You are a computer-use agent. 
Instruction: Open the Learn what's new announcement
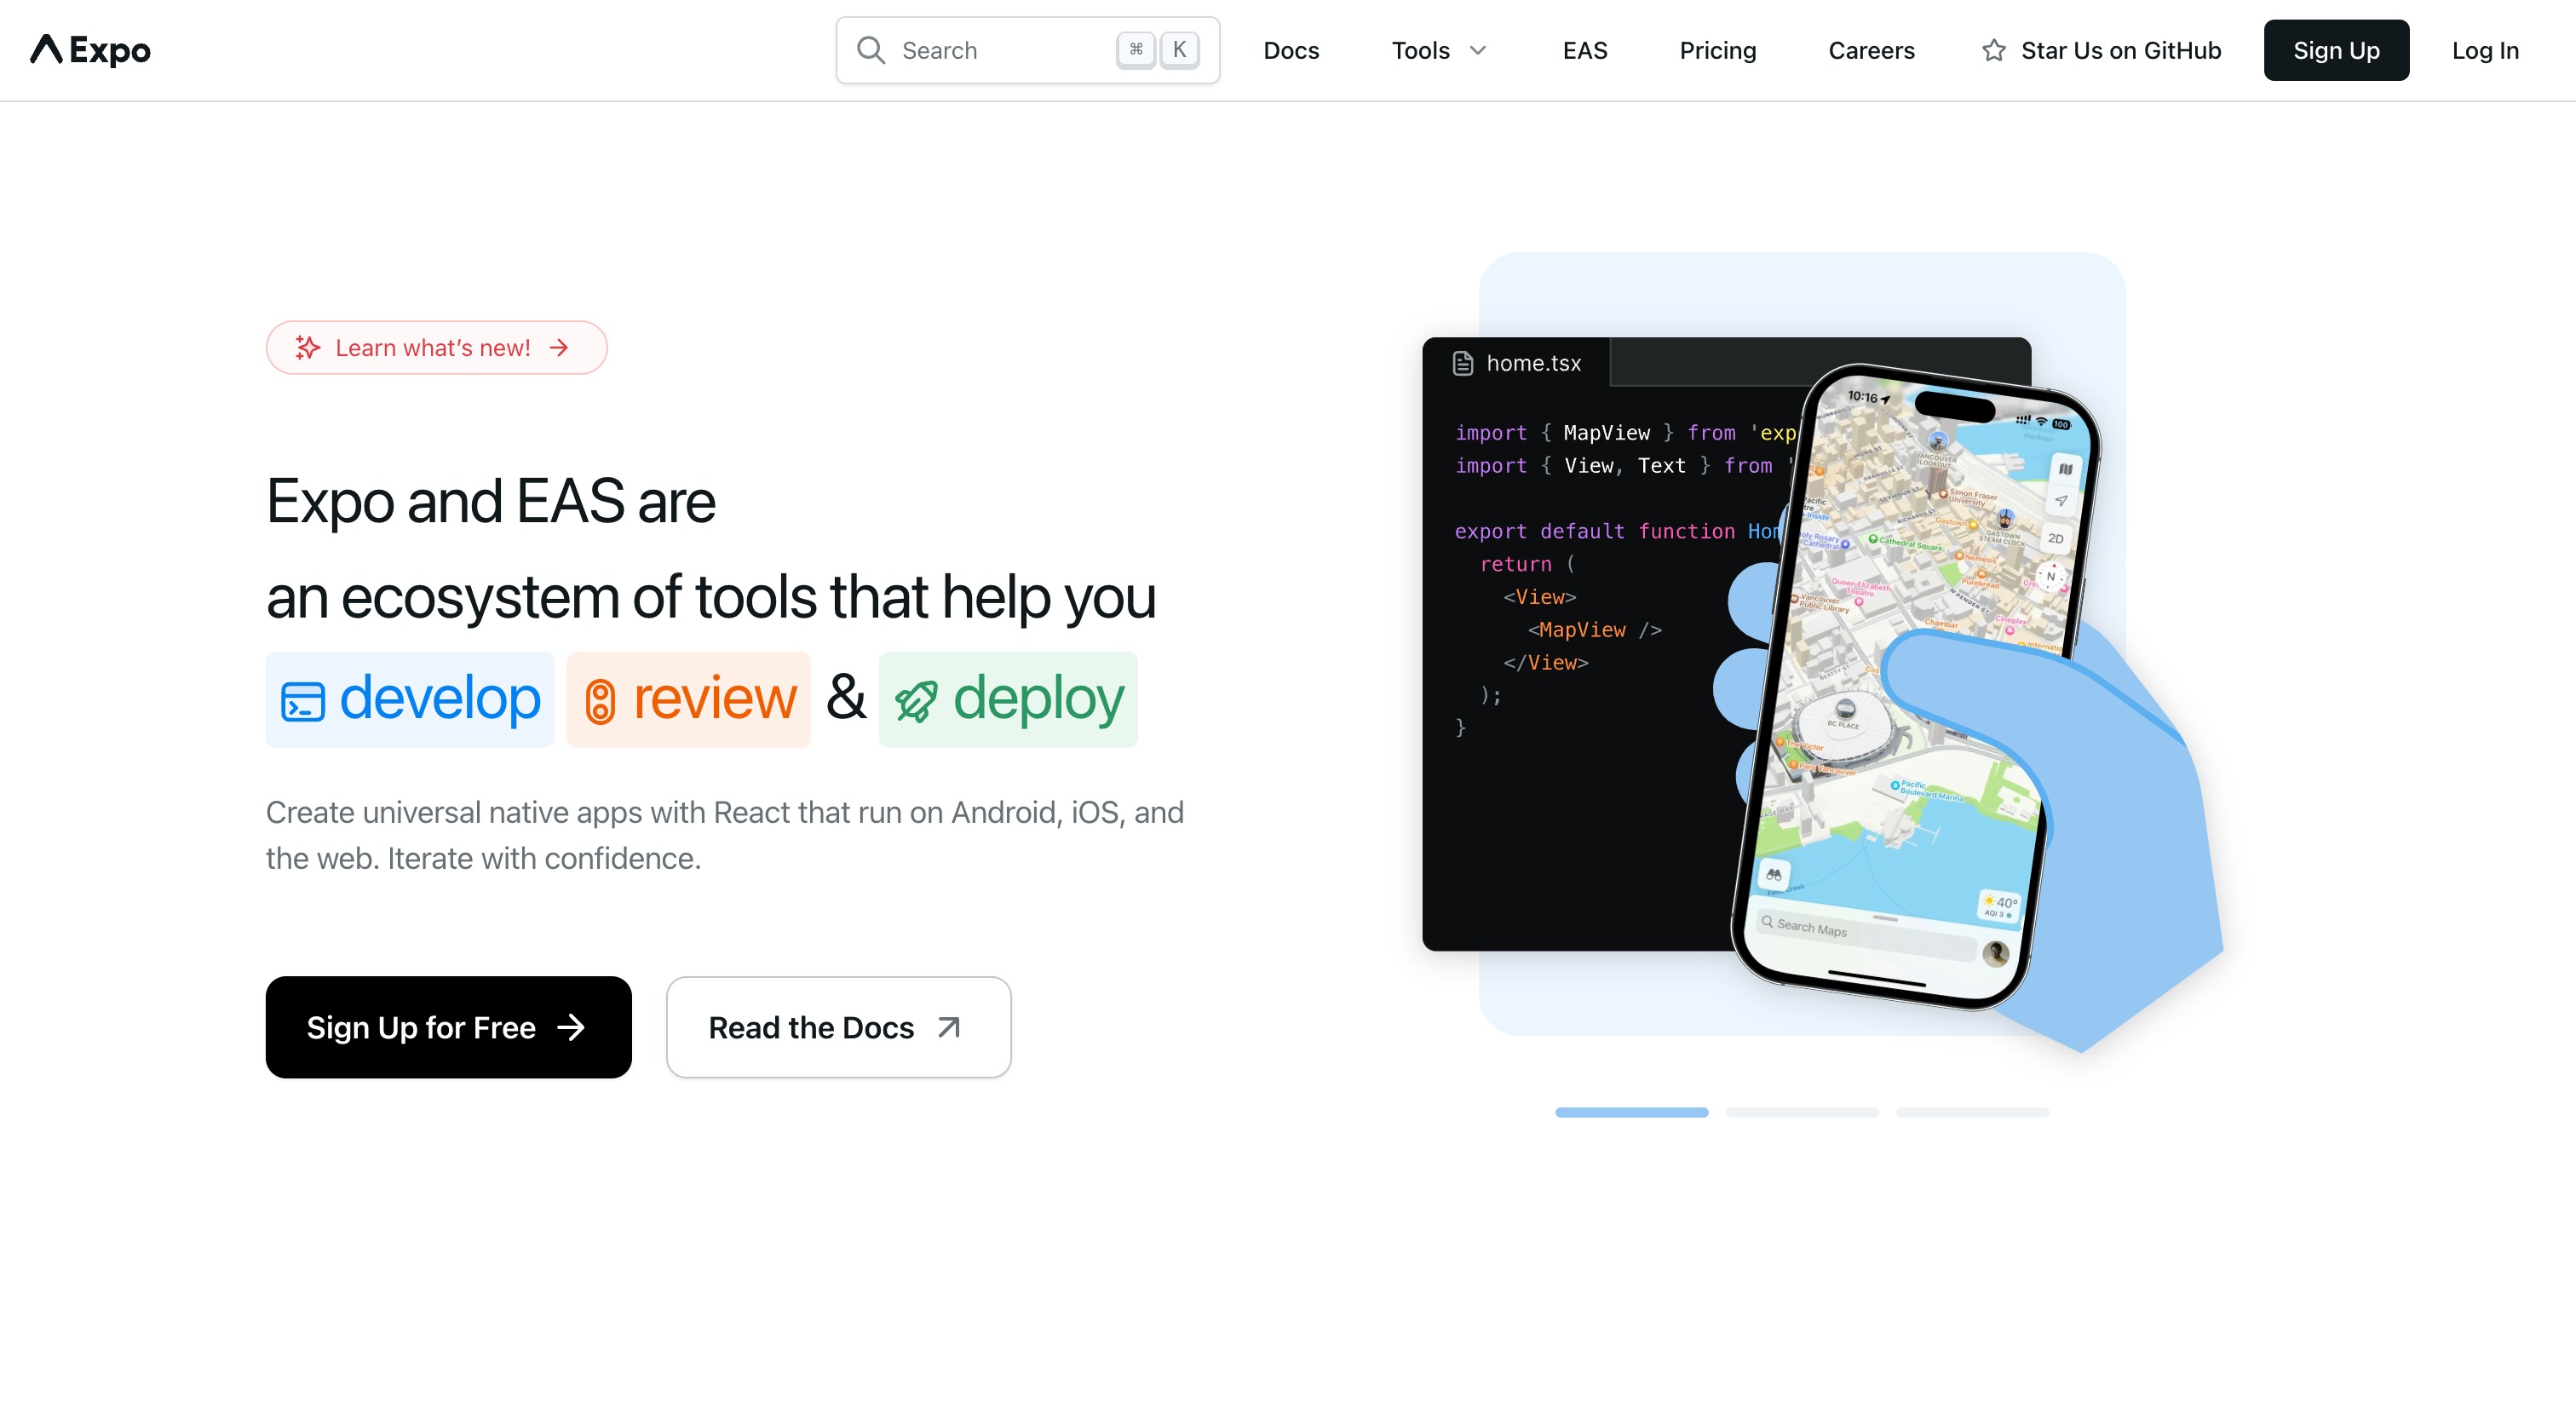point(436,348)
